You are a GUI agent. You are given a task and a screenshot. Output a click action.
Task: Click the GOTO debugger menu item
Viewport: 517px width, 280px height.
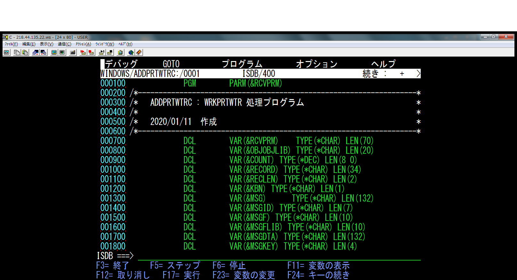point(171,64)
